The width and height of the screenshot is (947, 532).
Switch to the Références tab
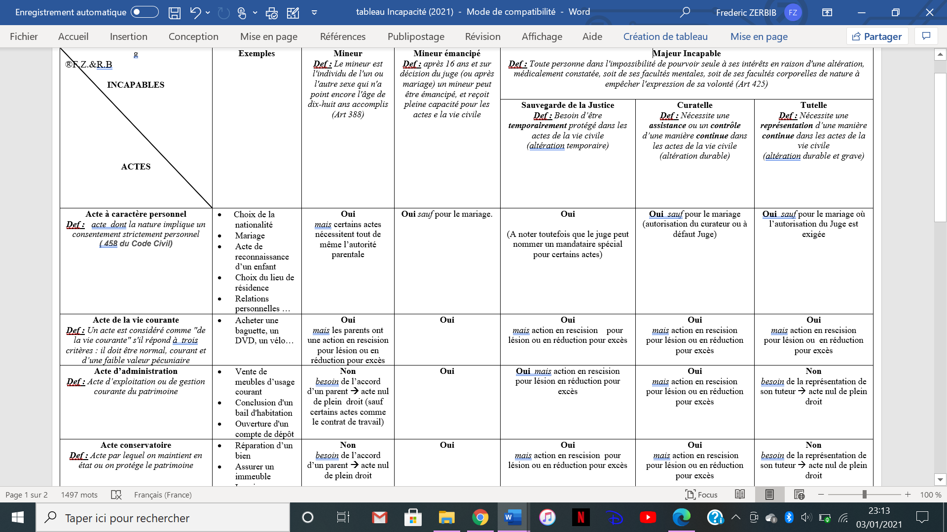343,36
